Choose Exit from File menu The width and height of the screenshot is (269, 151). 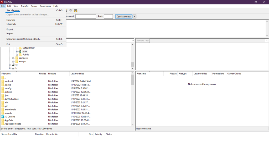pyautogui.click(x=33, y=44)
